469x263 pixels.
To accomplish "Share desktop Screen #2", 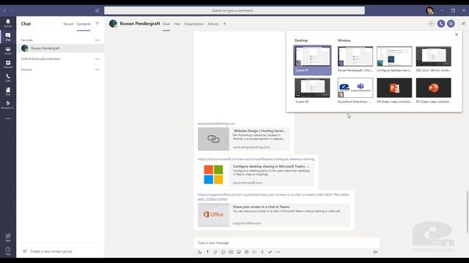I will coord(312,91).
